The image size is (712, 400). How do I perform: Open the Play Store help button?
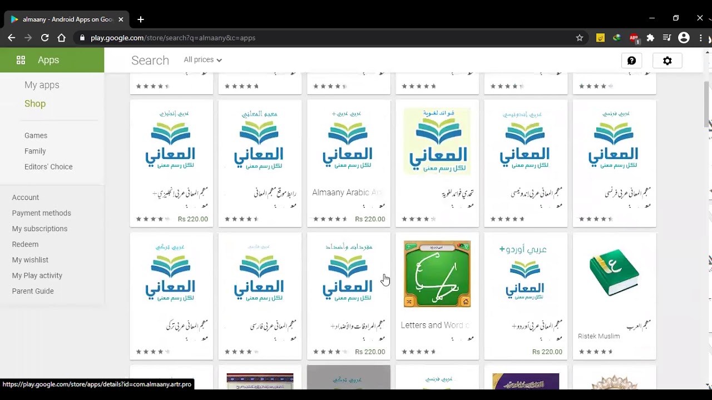[x=631, y=61]
